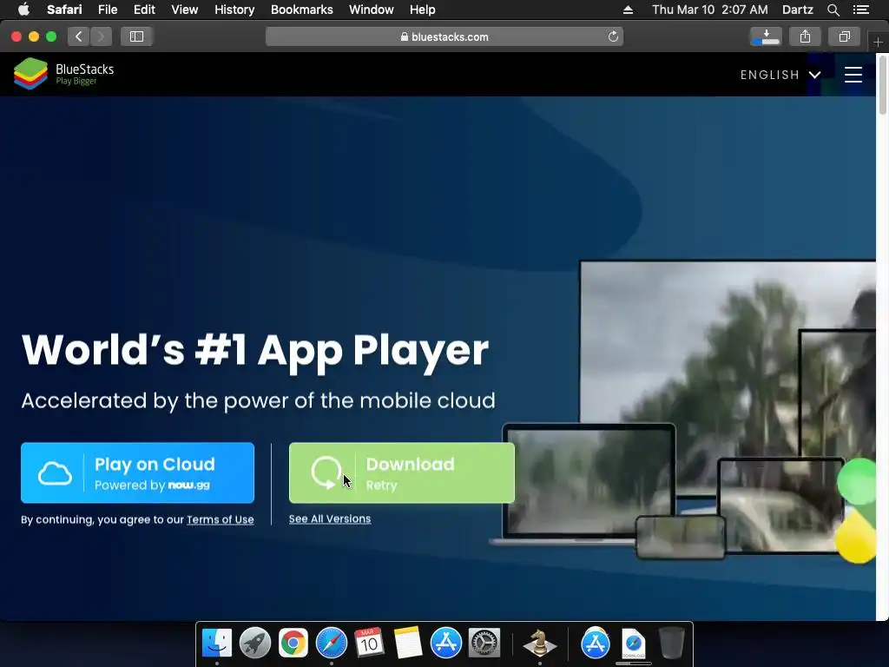Open Google Chrome from the Dock
The width and height of the screenshot is (889, 667).
click(293, 643)
